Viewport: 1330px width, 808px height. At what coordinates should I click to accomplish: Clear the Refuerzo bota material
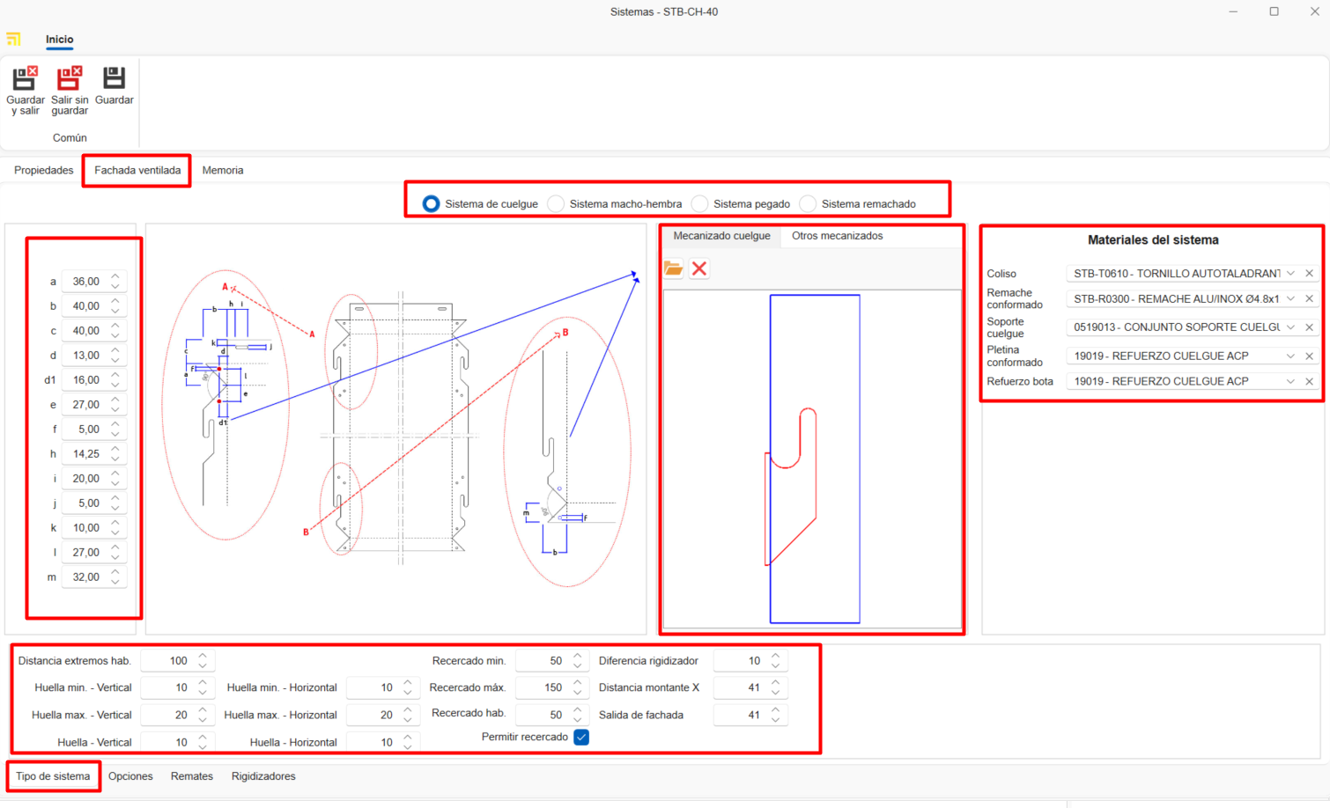(1310, 381)
